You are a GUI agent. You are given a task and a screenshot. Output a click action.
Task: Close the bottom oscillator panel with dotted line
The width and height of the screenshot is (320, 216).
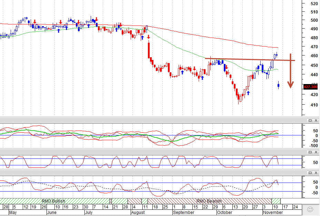pos(316,173)
